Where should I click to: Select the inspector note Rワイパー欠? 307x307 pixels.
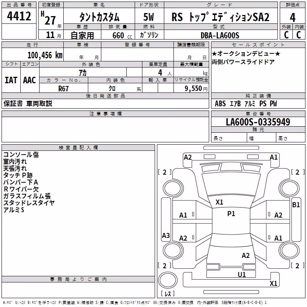pos(21,189)
